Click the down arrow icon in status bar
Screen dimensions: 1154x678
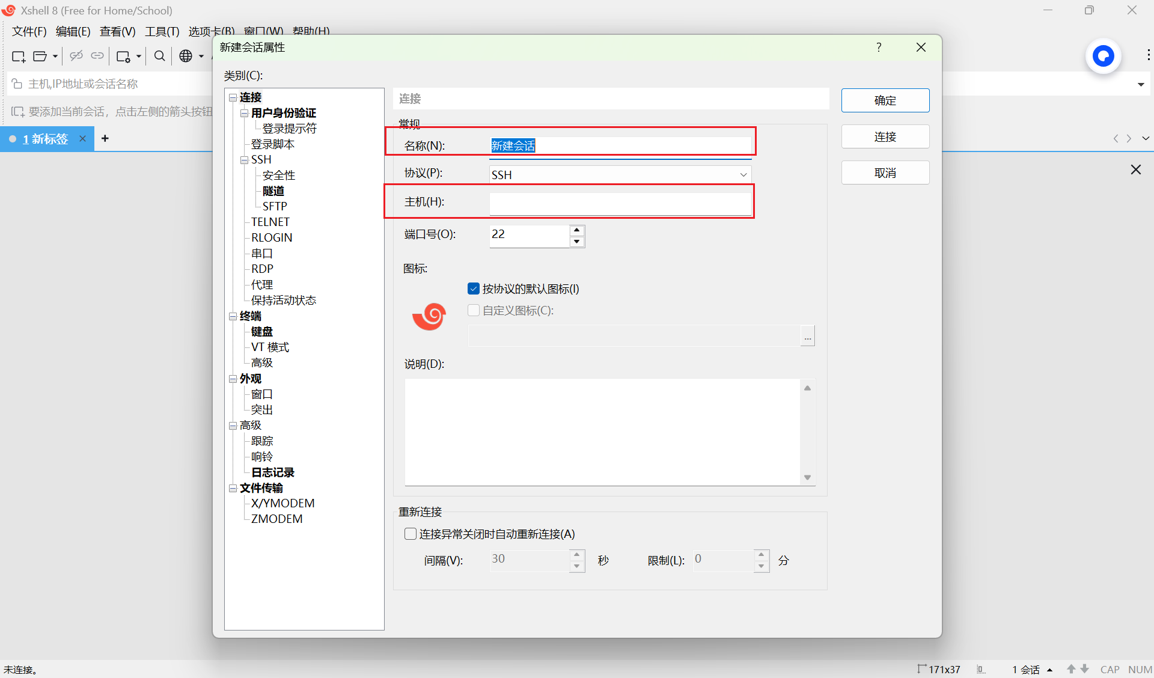pos(1084,669)
